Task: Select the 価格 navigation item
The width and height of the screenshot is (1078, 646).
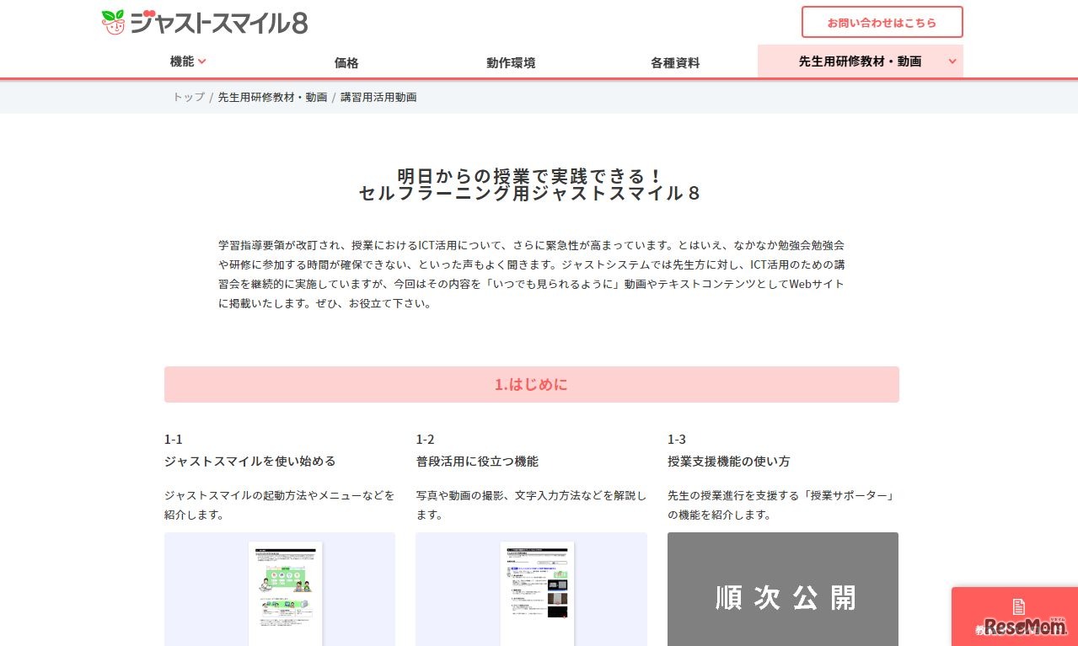Action: pos(346,61)
